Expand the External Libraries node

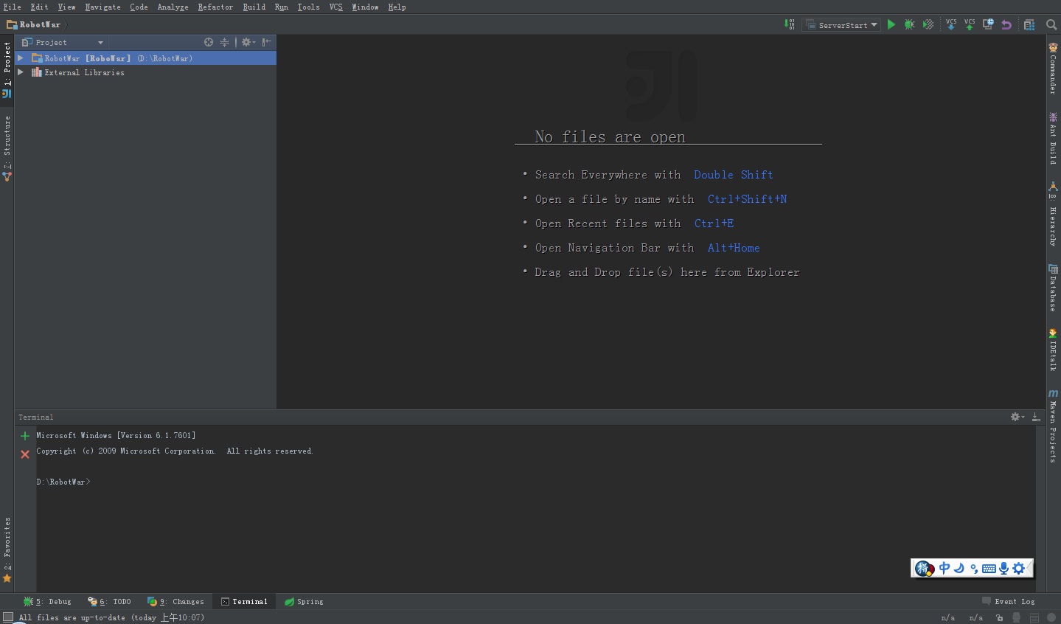[21, 72]
